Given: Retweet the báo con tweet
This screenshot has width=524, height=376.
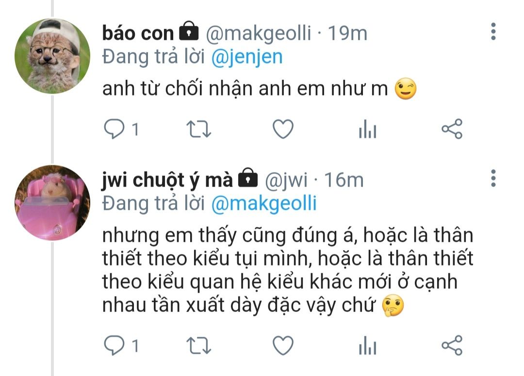Looking at the screenshot, I should point(198,129).
